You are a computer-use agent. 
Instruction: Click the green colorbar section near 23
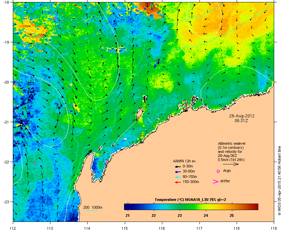point(180,207)
